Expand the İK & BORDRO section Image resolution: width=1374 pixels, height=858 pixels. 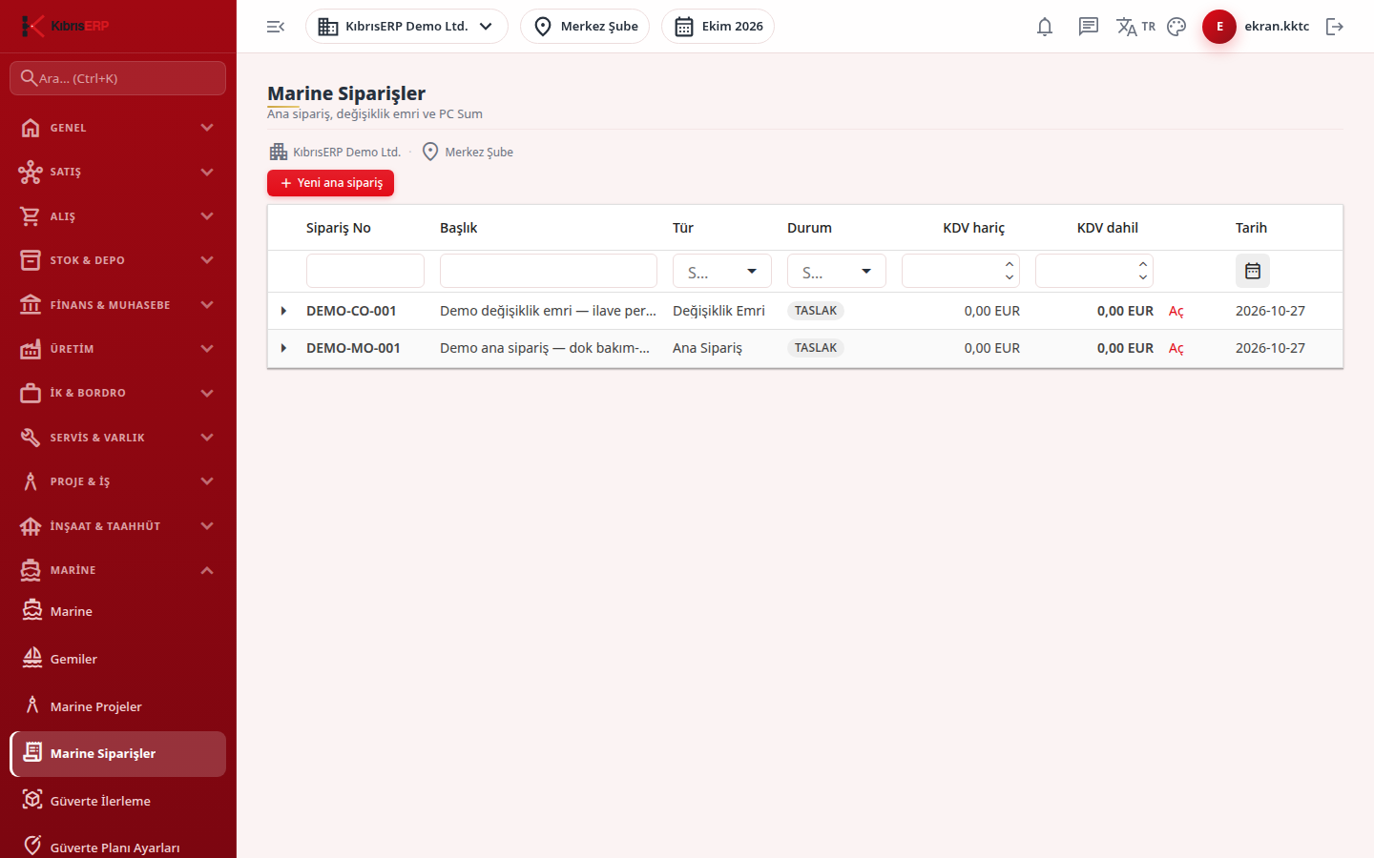click(x=117, y=393)
